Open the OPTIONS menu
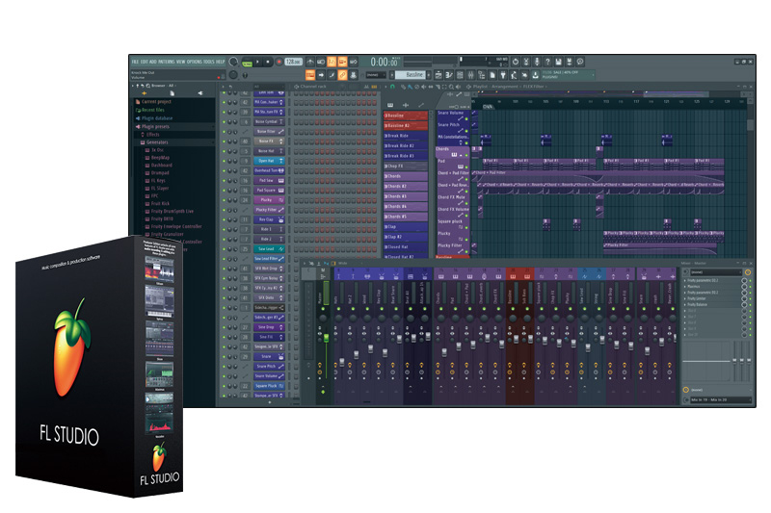The height and width of the screenshot is (513, 771). click(x=195, y=62)
